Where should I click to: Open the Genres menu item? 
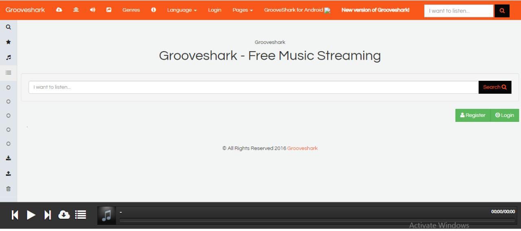(x=131, y=10)
